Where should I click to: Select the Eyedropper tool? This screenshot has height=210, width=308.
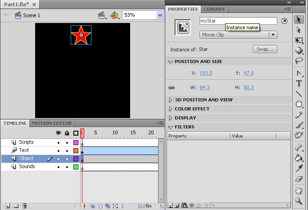coord(299,168)
